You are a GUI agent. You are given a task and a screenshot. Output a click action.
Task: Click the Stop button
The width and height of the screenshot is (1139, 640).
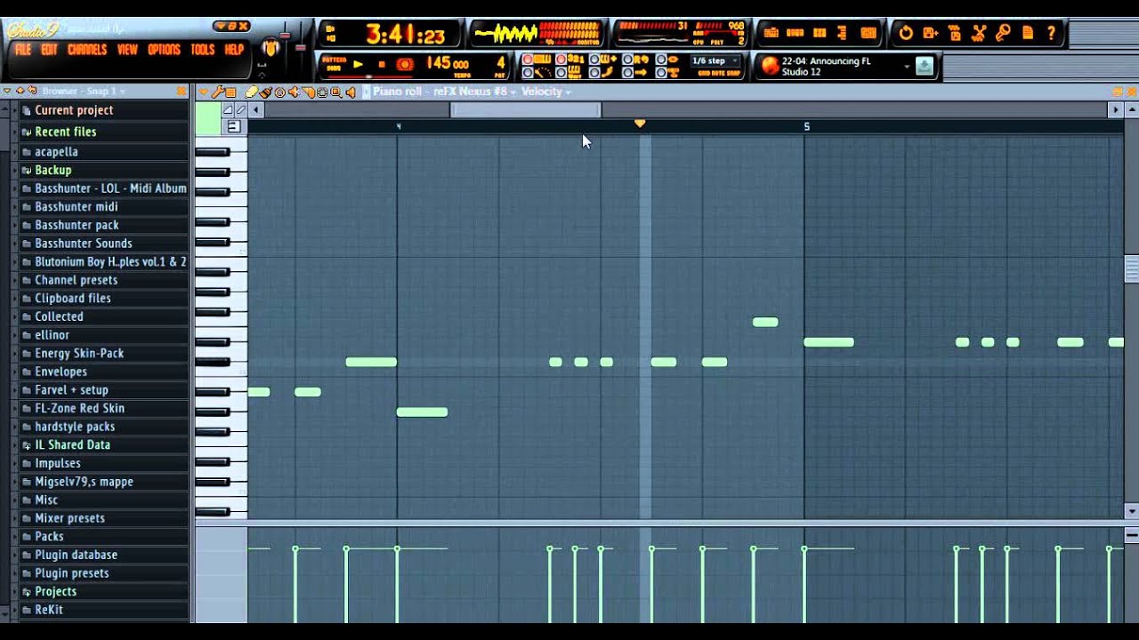(382, 64)
